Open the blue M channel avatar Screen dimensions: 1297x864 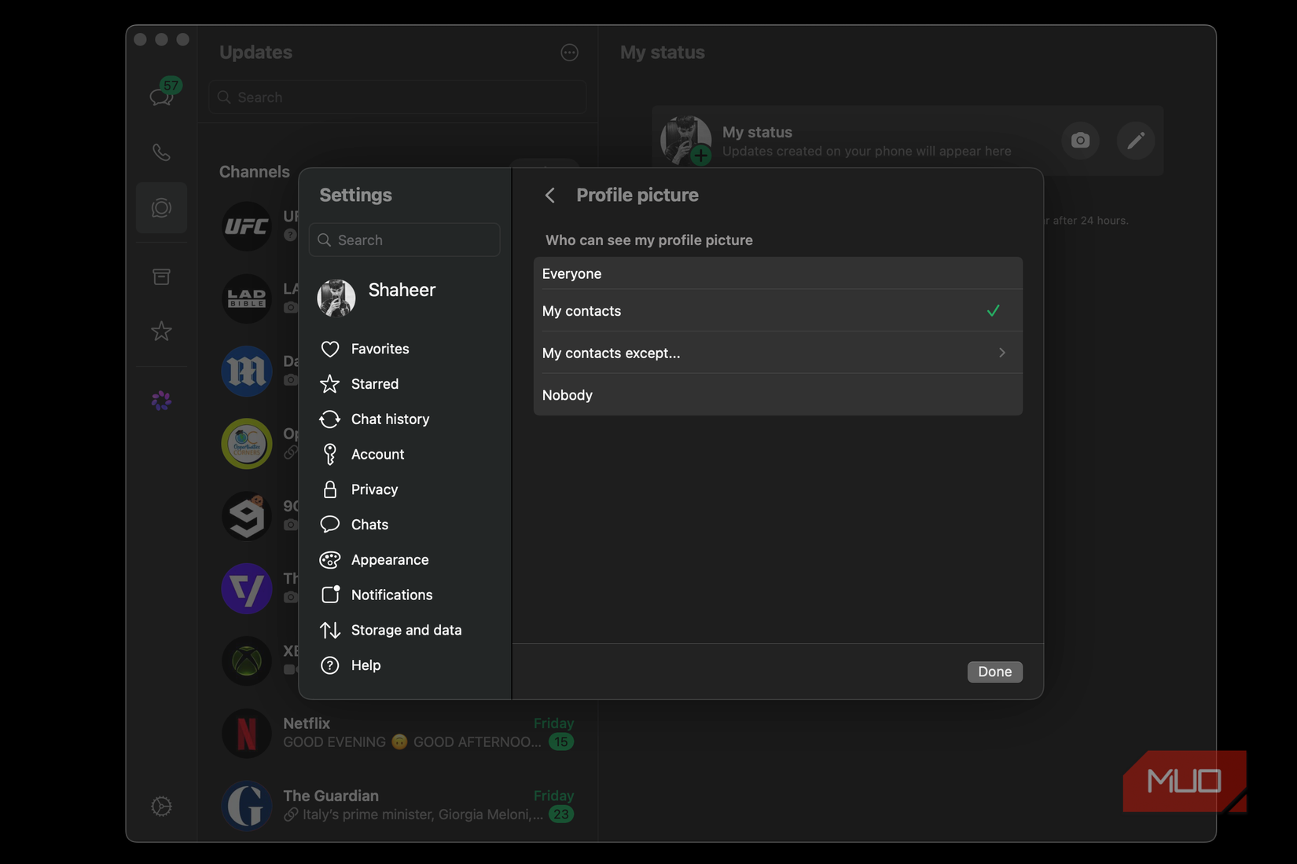(x=247, y=372)
